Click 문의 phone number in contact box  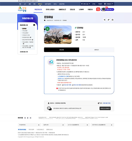coord(107,103)
